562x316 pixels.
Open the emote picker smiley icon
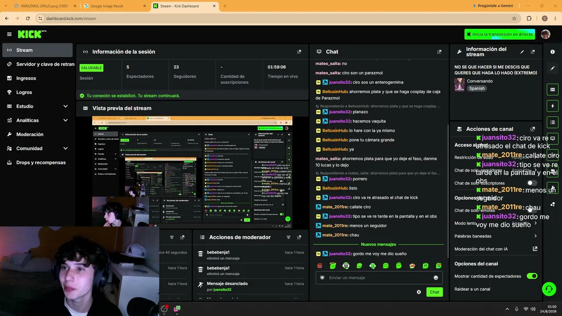(x=436, y=277)
